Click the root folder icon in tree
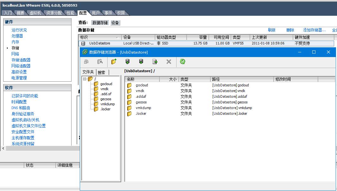 click(x=90, y=79)
